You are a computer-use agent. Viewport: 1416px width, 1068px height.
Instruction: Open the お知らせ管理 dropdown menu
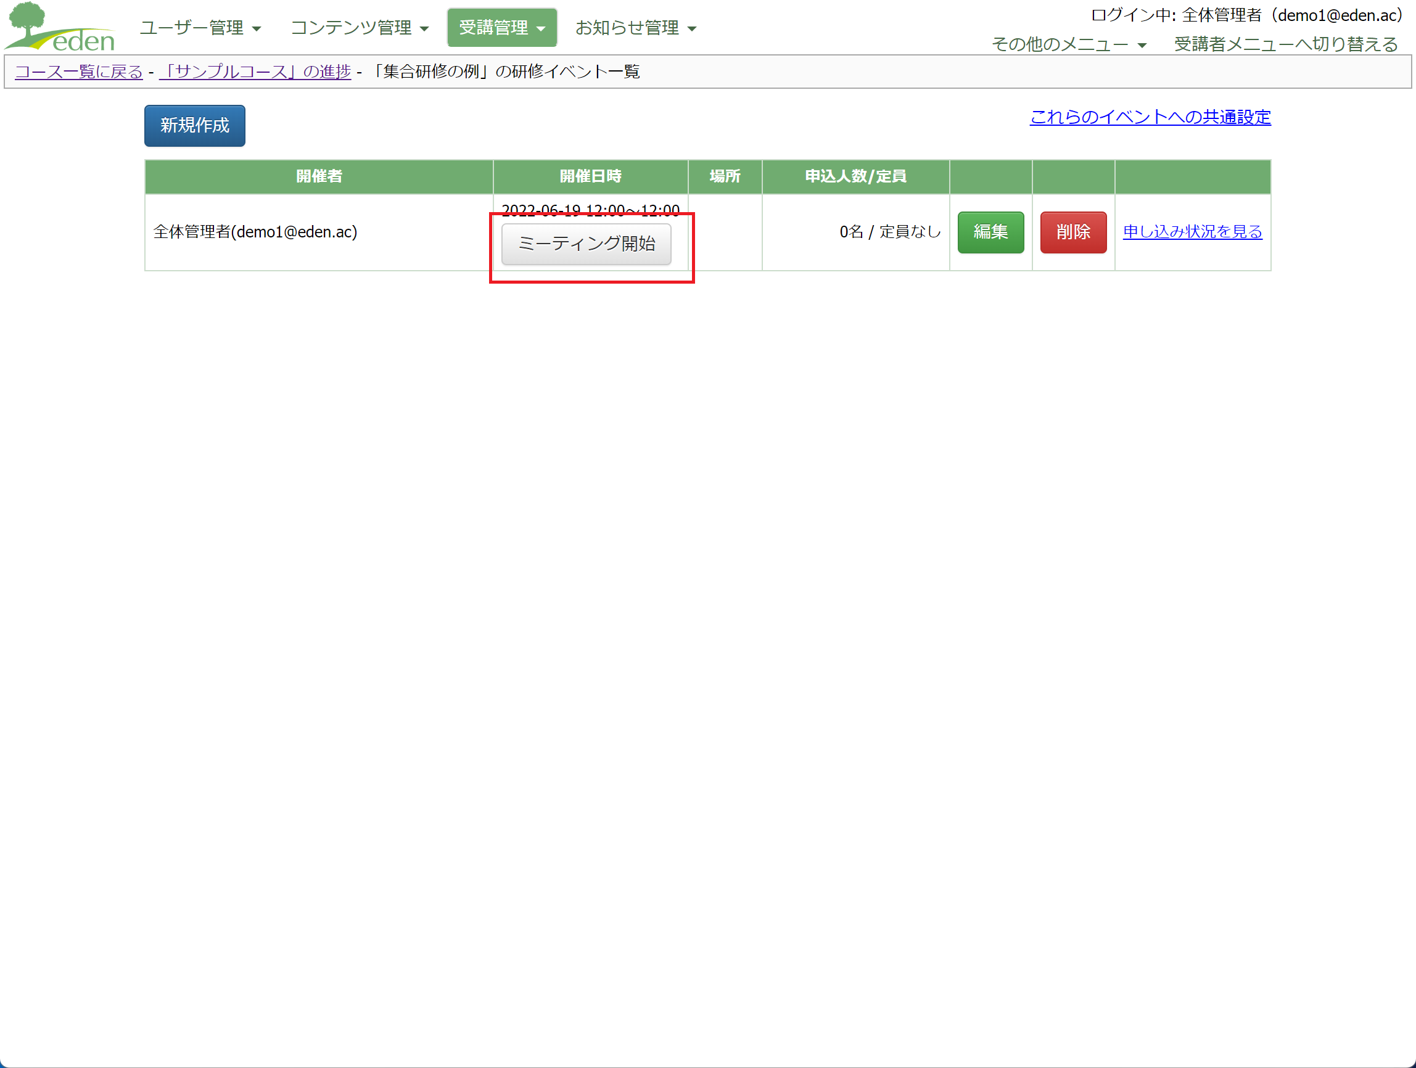[635, 28]
